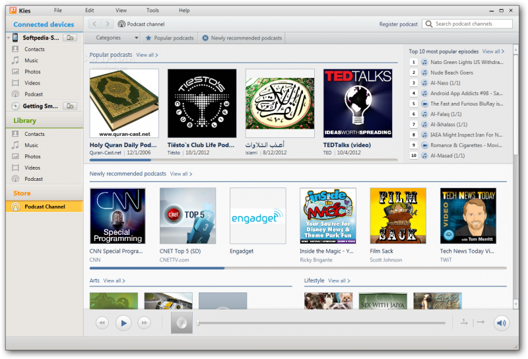Click the Newly recommended horizontal scrollbar
The width and height of the screenshot is (528, 359).
tap(298, 268)
